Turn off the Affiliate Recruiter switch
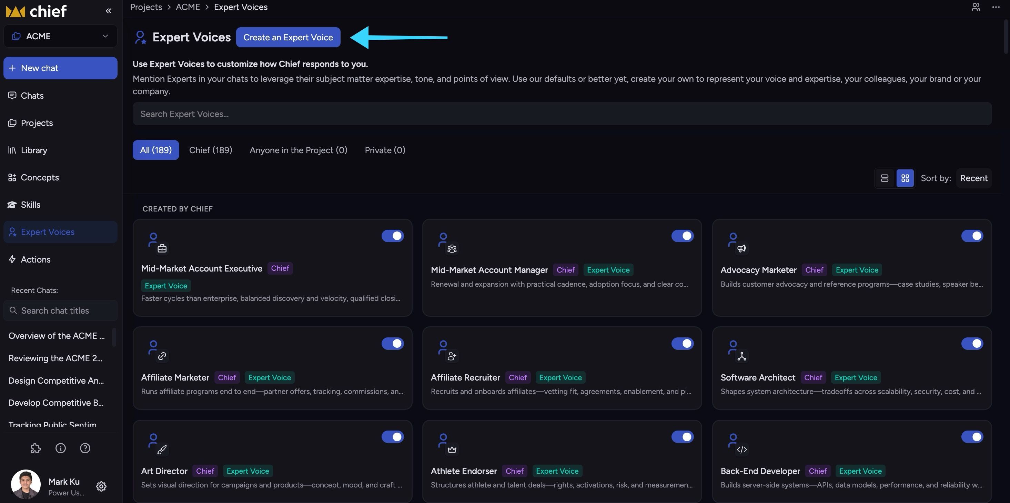The image size is (1010, 503). [682, 343]
